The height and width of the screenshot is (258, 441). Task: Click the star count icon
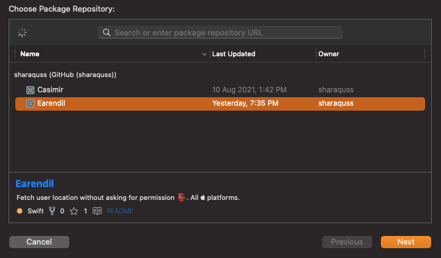(74, 211)
